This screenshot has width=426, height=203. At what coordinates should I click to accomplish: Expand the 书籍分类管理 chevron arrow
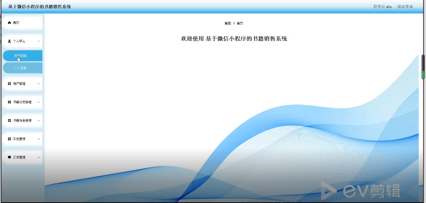39,102
